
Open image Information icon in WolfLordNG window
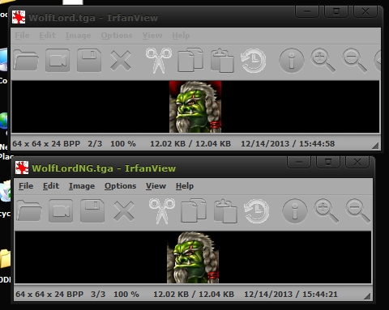(295, 211)
